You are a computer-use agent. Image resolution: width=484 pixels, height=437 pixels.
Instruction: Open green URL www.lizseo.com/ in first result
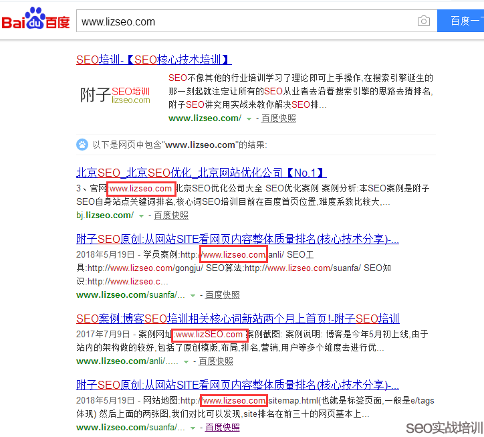(x=205, y=118)
